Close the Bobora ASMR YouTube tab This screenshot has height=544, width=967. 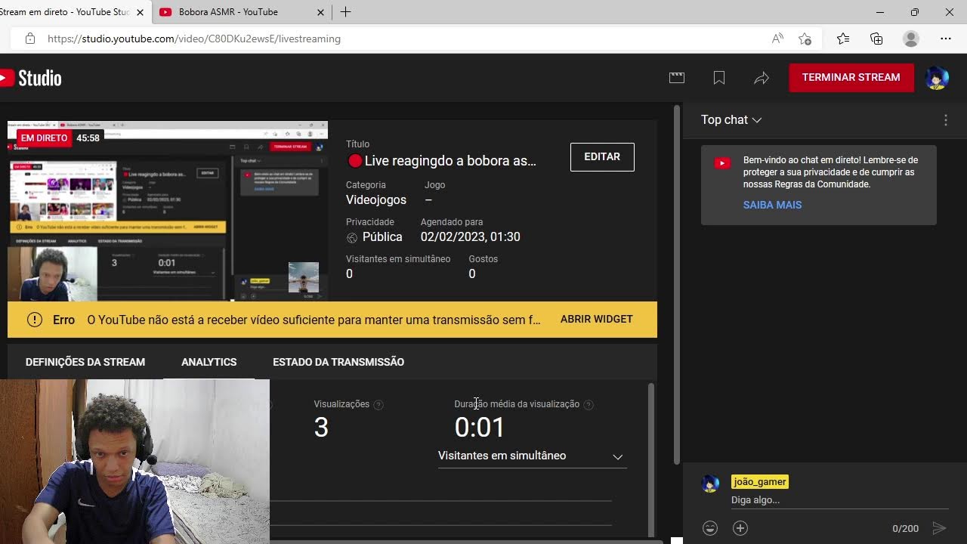point(320,12)
